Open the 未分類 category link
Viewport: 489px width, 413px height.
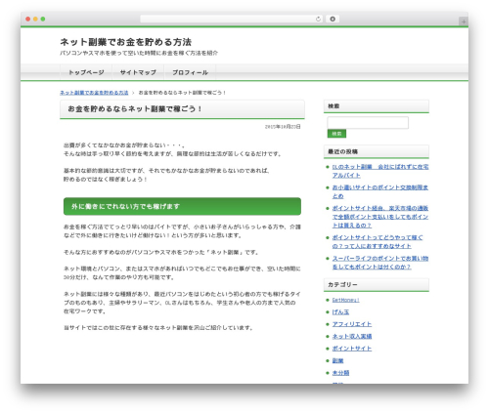coord(340,373)
